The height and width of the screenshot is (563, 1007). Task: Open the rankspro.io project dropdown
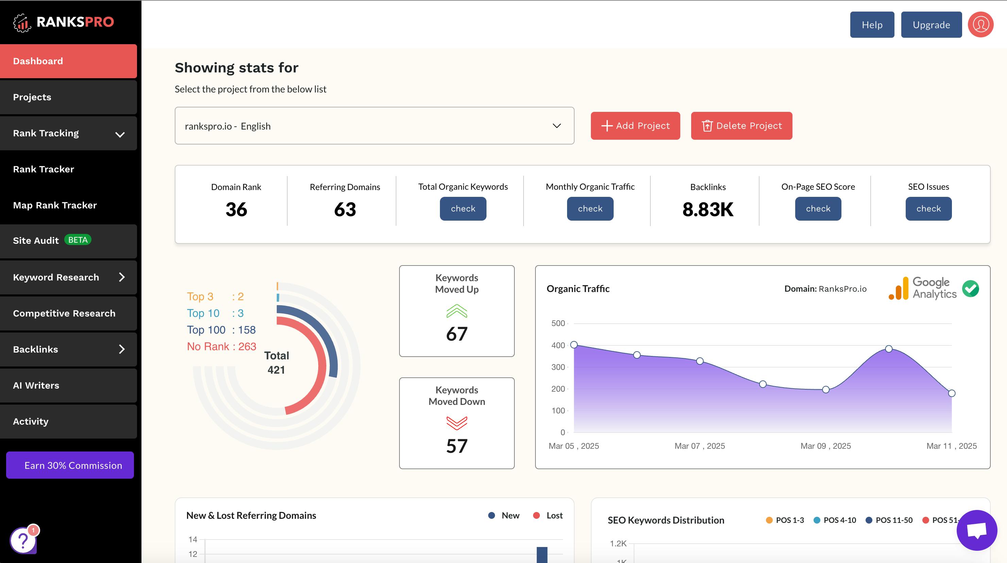tap(374, 126)
